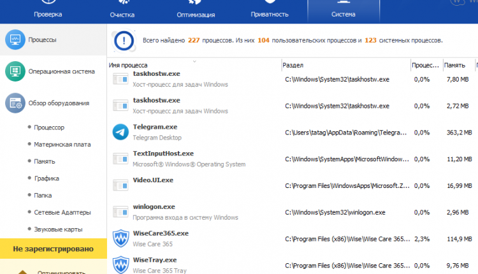The height and width of the screenshot is (274, 478).
Task: Click the 16,99 MB memory value
Action: 459,185
